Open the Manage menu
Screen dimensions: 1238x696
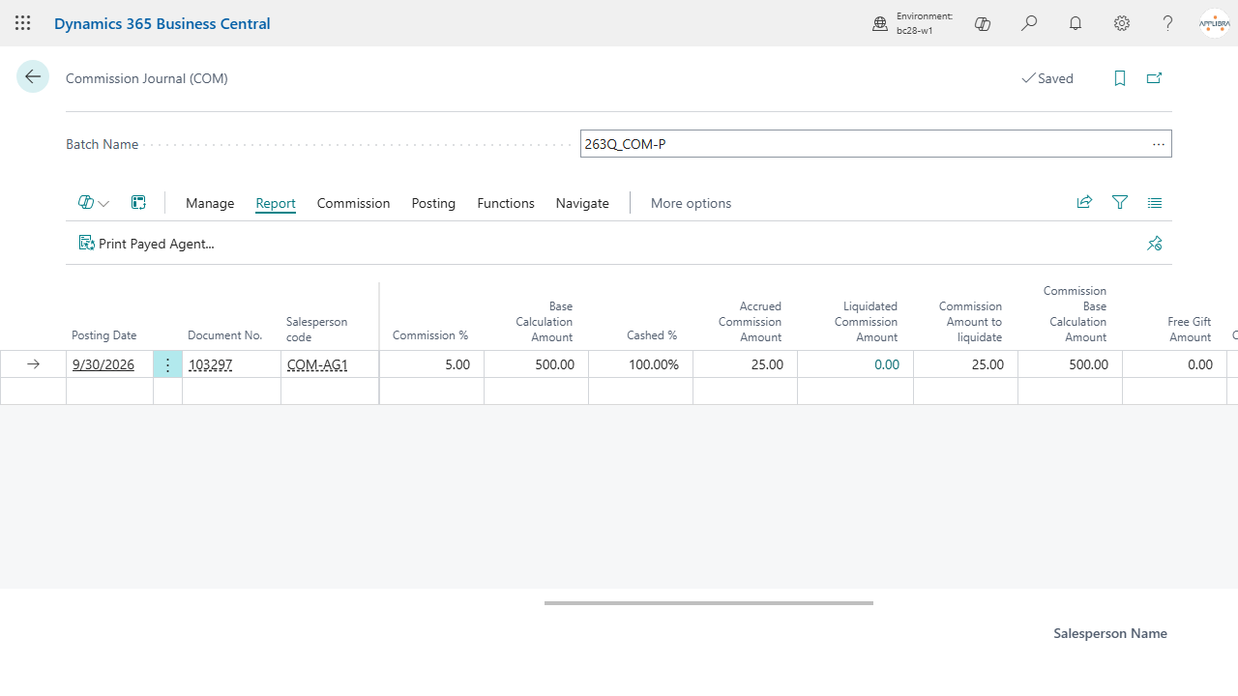(x=210, y=203)
